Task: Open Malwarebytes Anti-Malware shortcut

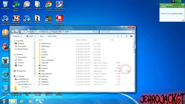Action: pyautogui.click(x=16, y=20)
